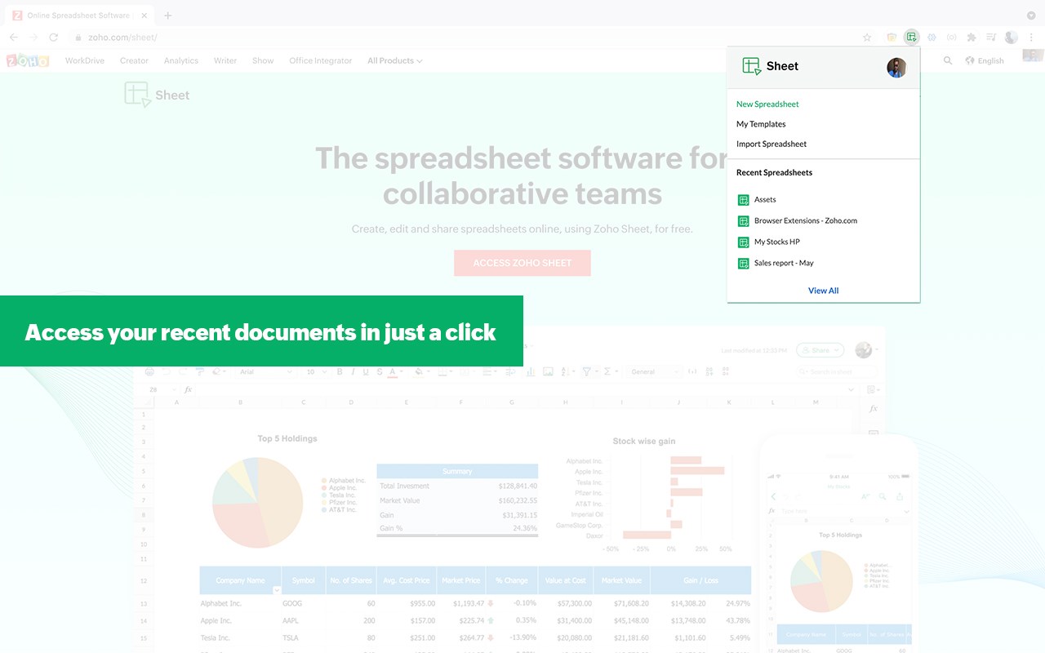
Task: Go back with the browser back arrow
Action: pos(14,37)
